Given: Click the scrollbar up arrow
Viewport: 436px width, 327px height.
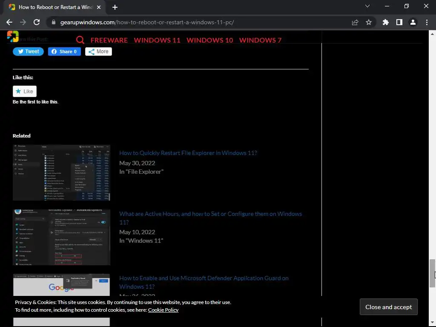Looking at the screenshot, I should (432, 34).
